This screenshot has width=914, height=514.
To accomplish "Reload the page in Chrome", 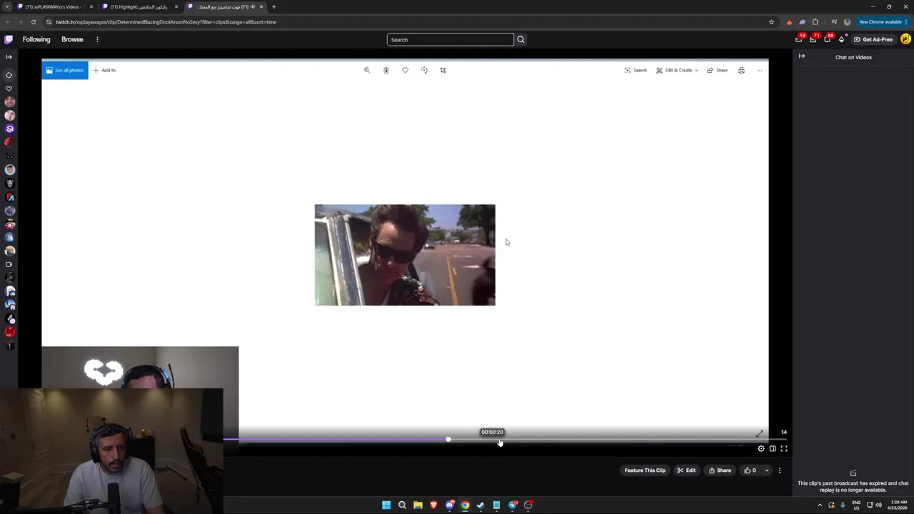I will pyautogui.click(x=33, y=21).
